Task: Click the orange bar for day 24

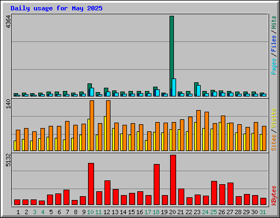Action: (207, 131)
